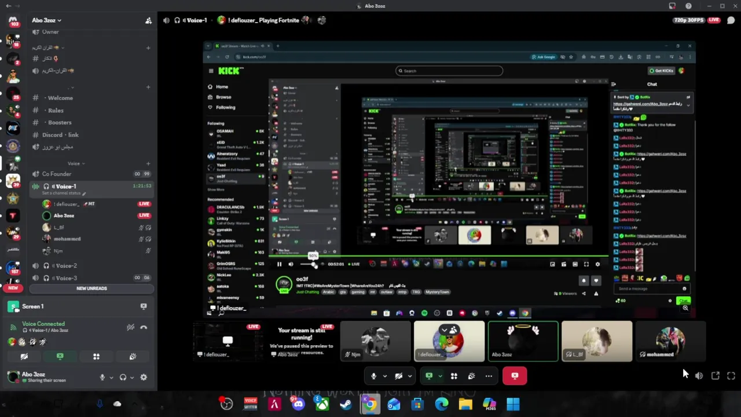Open camera options arrow in call controls
This screenshot has width=741, height=417.
click(x=410, y=376)
